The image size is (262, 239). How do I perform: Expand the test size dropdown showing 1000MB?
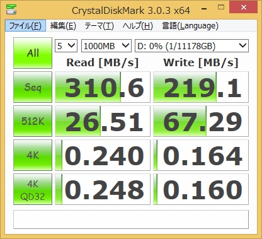click(x=106, y=45)
